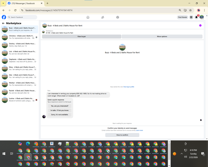Click Chrome's forward navigation arrow
Screen dimensions: 208x167
(x=10, y=10)
